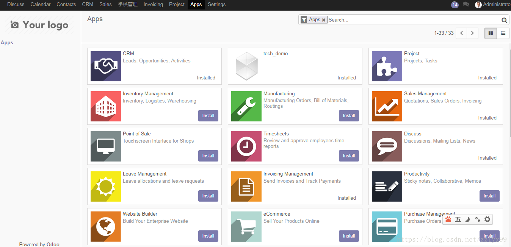Image resolution: width=511 pixels, height=247 pixels.
Task: Open the notifications badge showing 14
Action: 455,5
